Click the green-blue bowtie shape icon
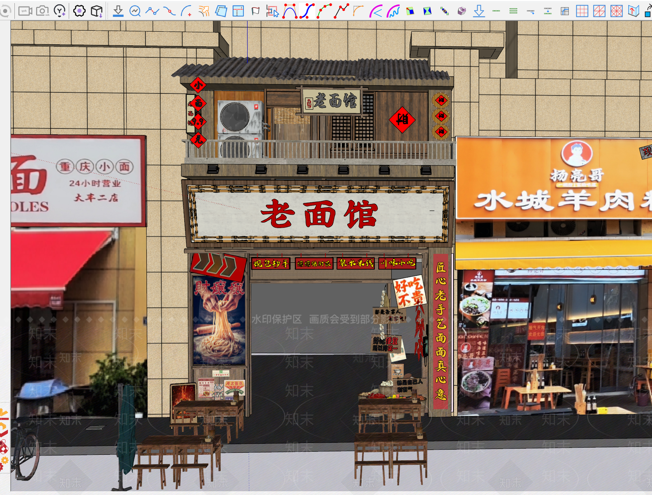The width and height of the screenshot is (652, 495). pyautogui.click(x=427, y=11)
